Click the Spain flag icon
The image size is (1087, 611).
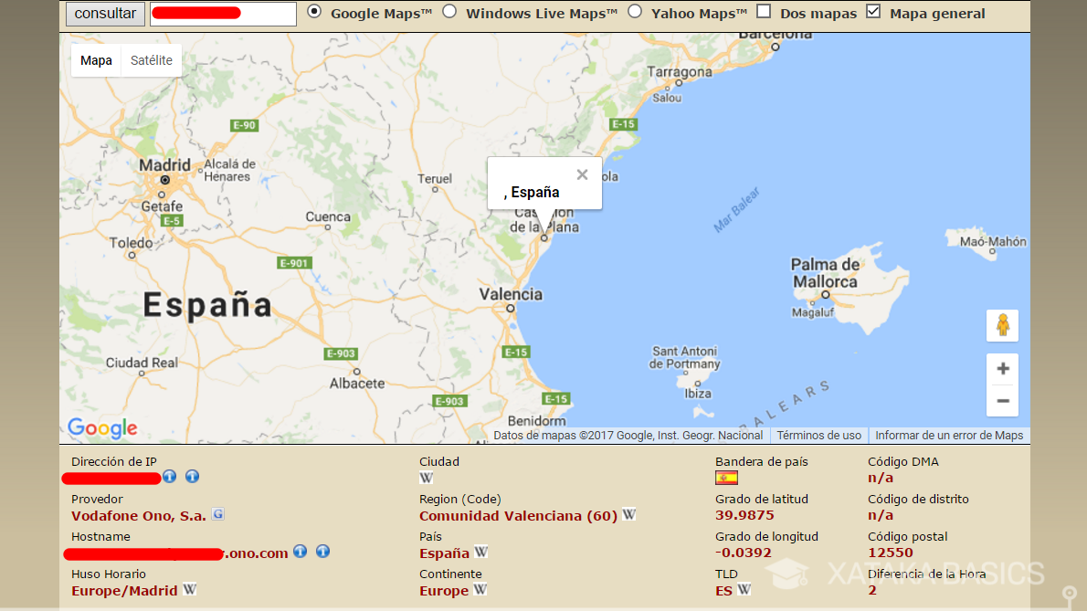point(726,477)
